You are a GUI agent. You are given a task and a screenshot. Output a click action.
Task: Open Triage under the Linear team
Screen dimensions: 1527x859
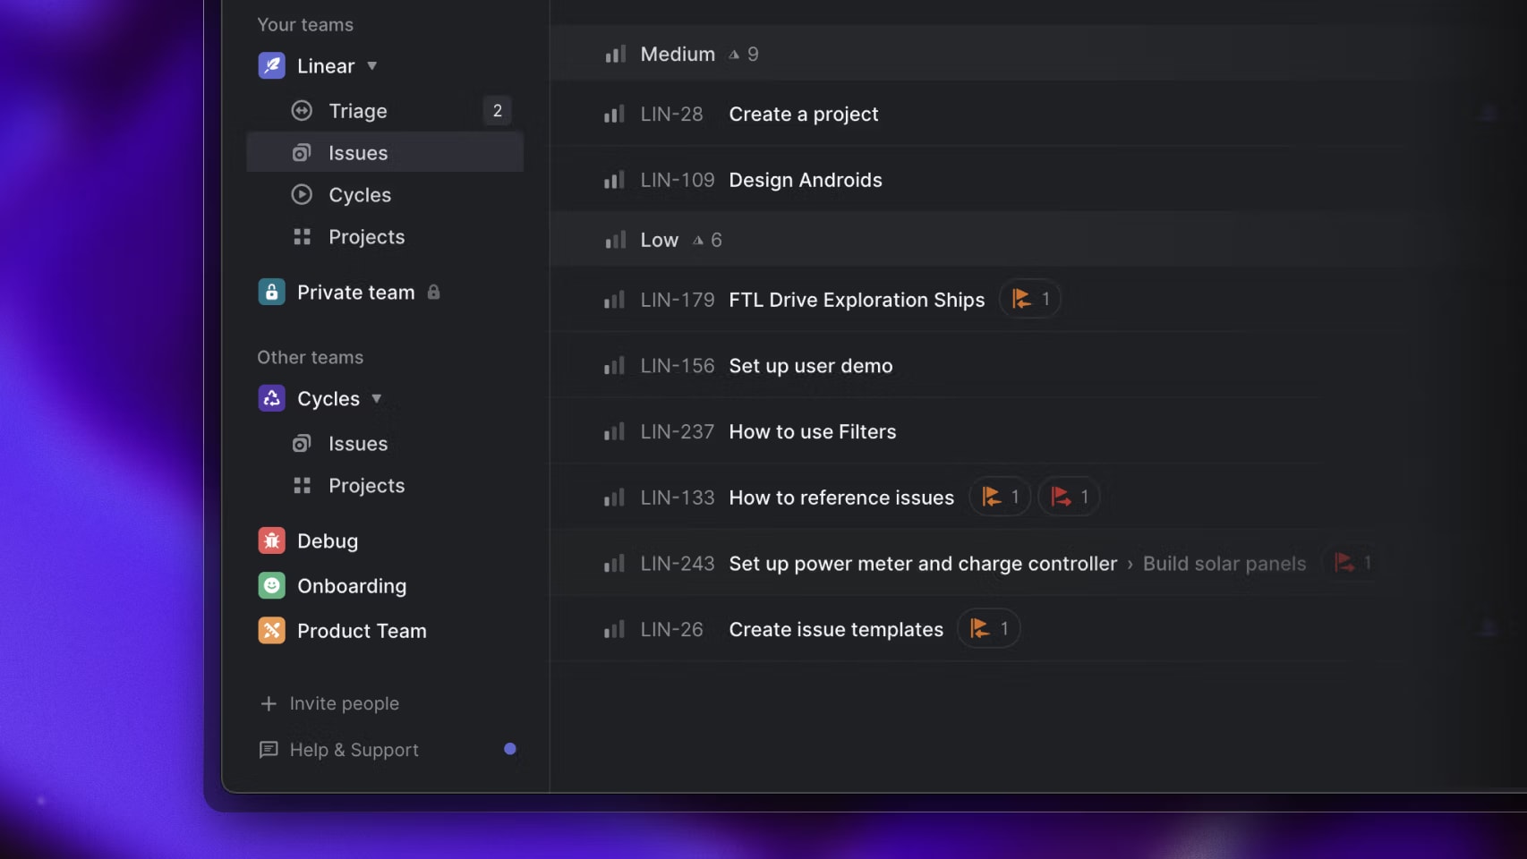[385, 111]
